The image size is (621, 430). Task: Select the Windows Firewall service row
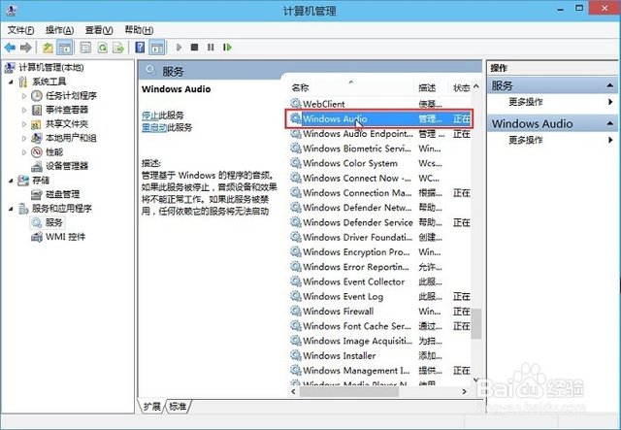[x=338, y=311]
